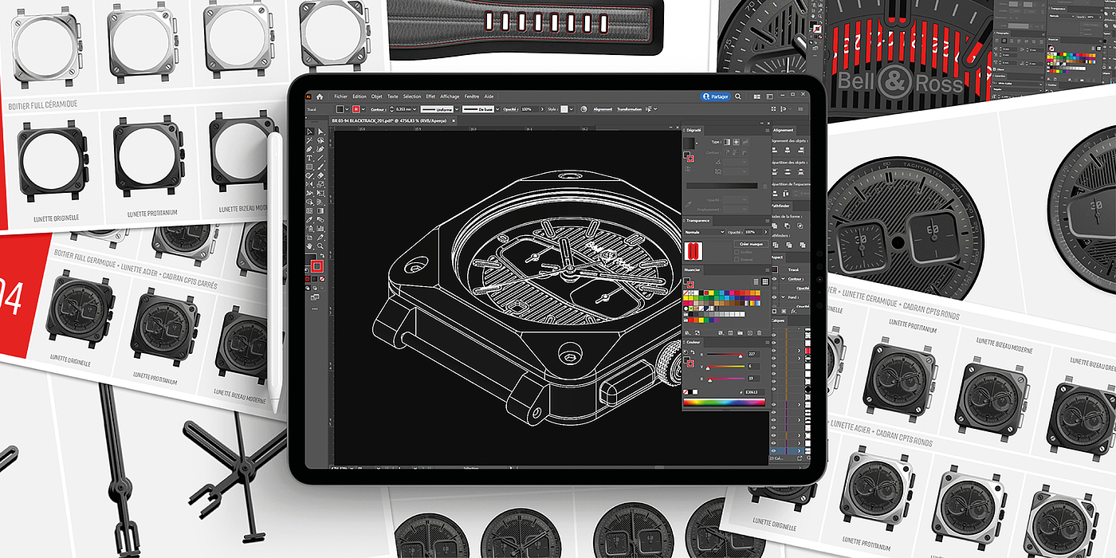Open the Fichier menu

(x=340, y=96)
